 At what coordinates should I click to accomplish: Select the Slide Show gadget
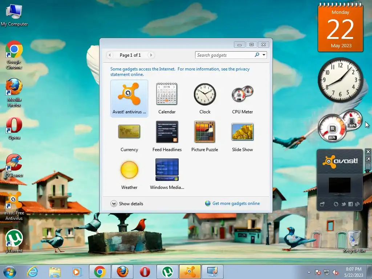click(242, 136)
